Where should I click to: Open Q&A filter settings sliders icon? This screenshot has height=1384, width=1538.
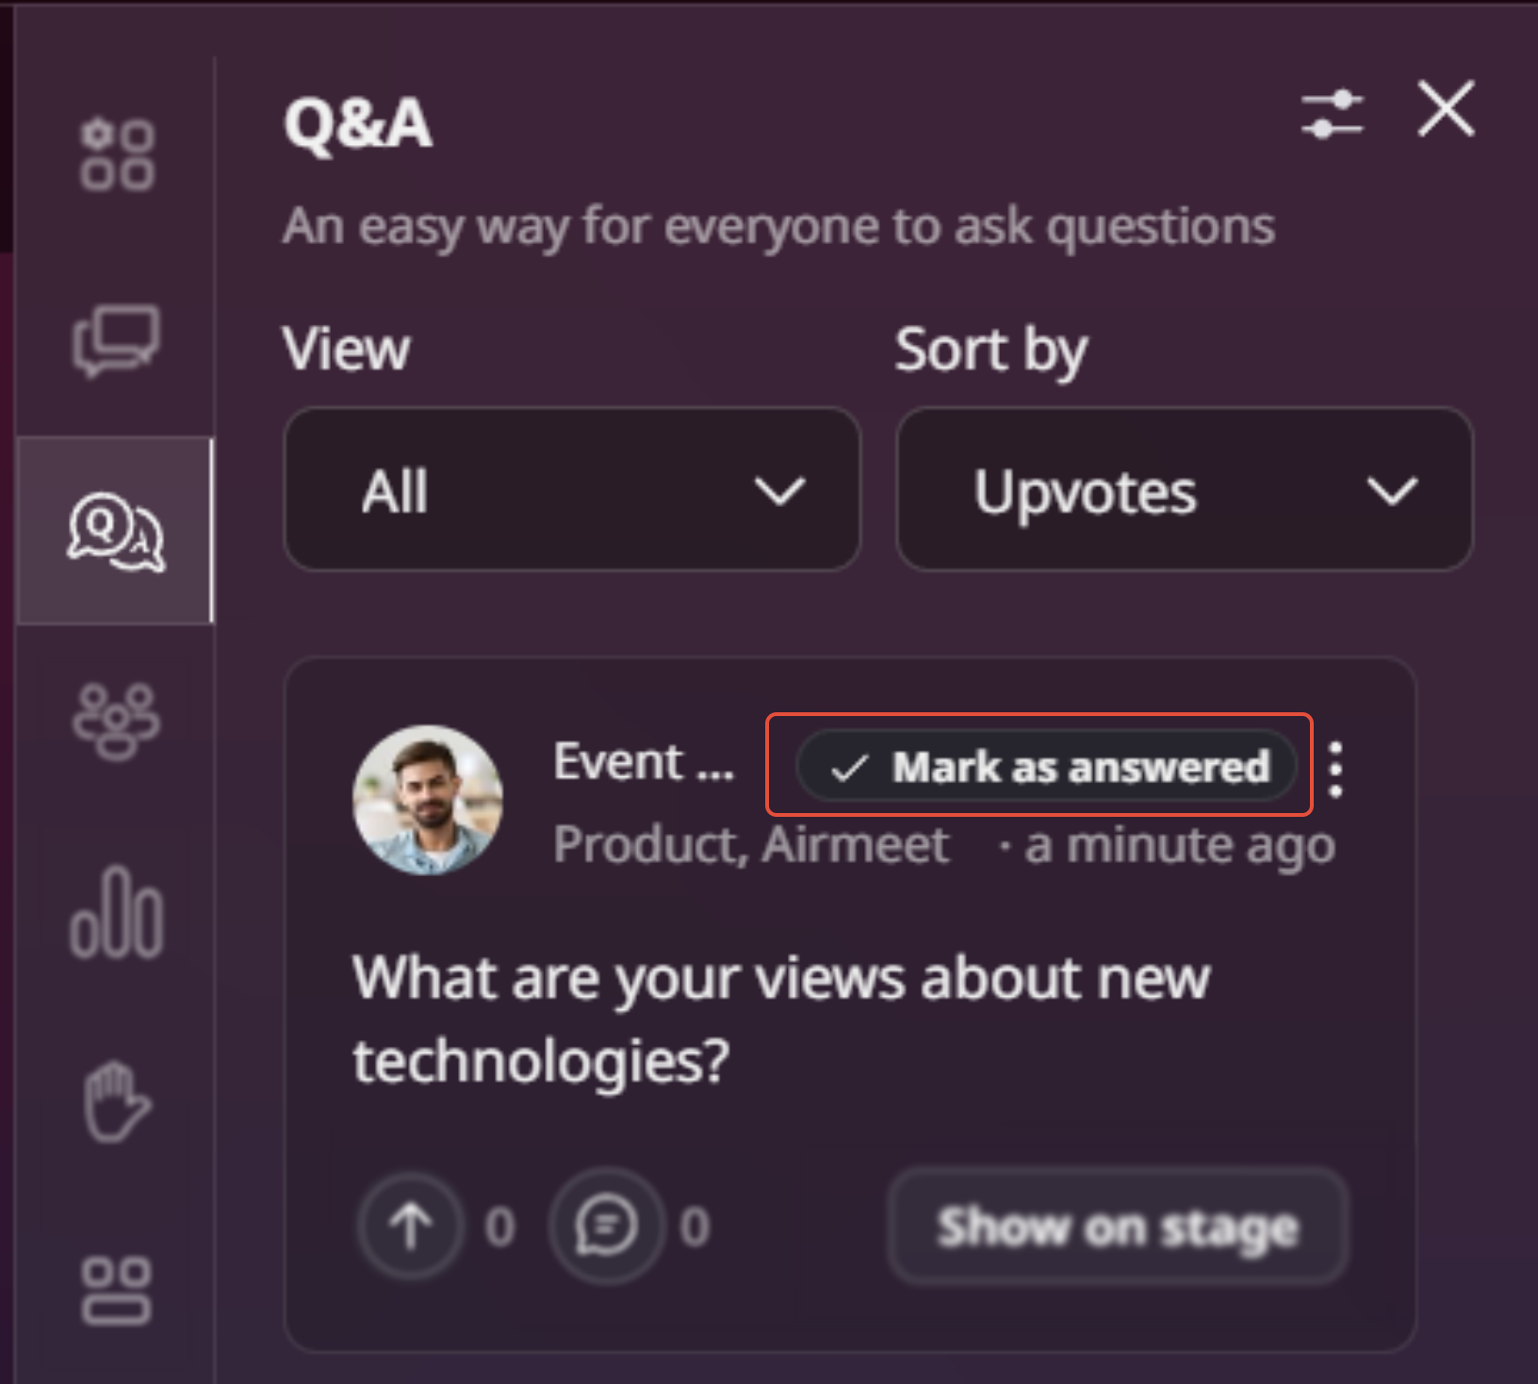(1333, 115)
